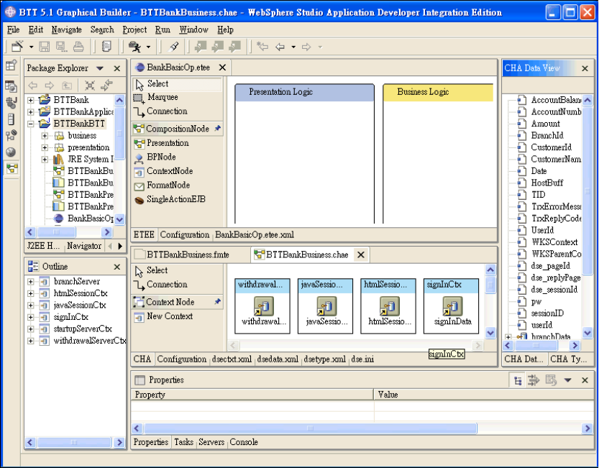Expand the BTTBank project node
This screenshot has width=599, height=468.
coord(30,100)
